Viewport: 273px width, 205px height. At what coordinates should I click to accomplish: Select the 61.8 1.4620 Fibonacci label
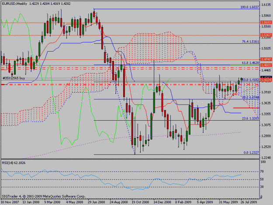click(x=250, y=63)
